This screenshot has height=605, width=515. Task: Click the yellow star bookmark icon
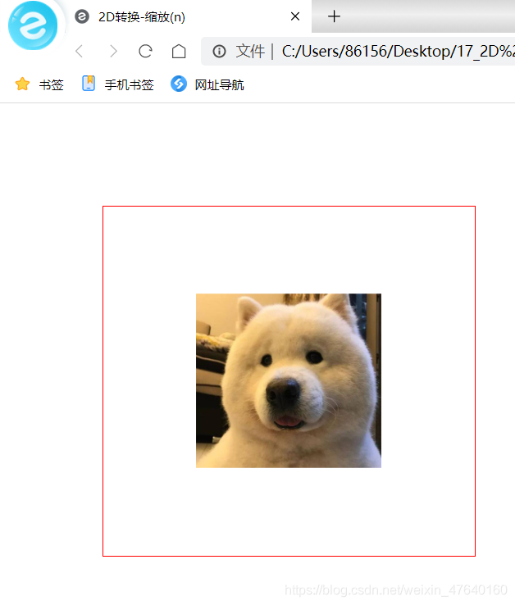(22, 84)
